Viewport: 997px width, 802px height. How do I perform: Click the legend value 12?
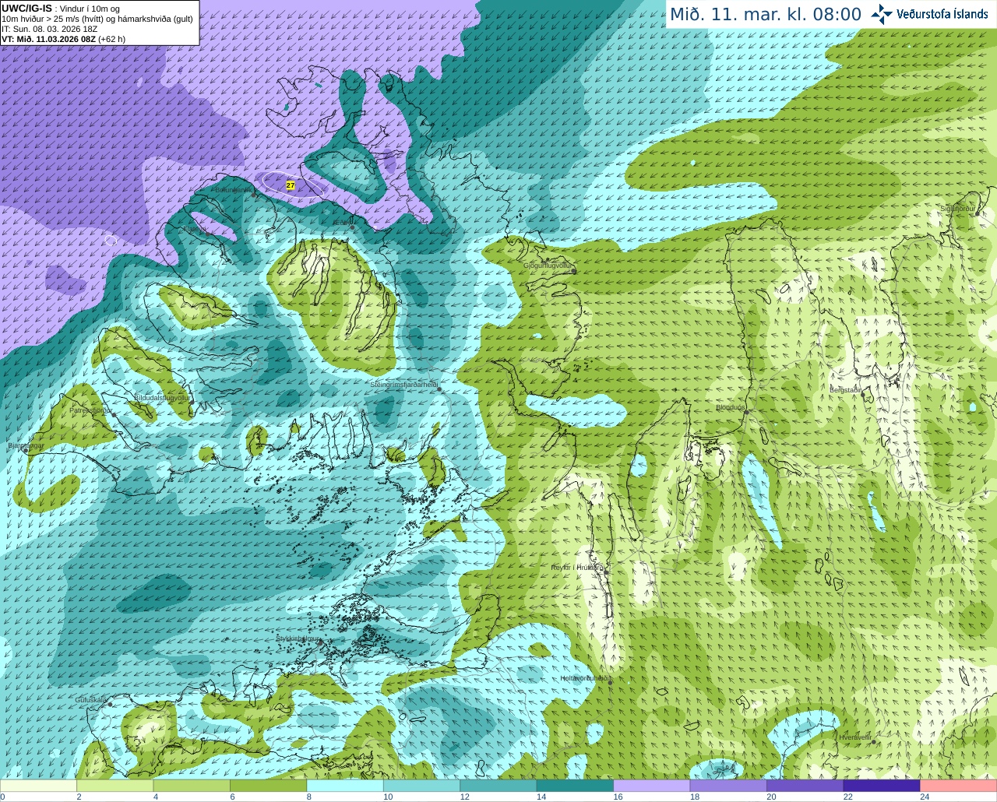tap(464, 797)
